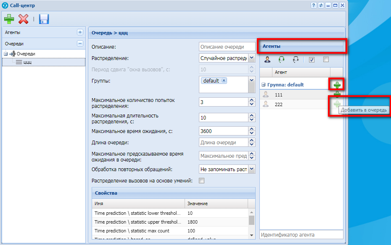This screenshot has width=391, height=245.
Task: Select Time prediction statistic lower threshold row
Action: coord(170,213)
